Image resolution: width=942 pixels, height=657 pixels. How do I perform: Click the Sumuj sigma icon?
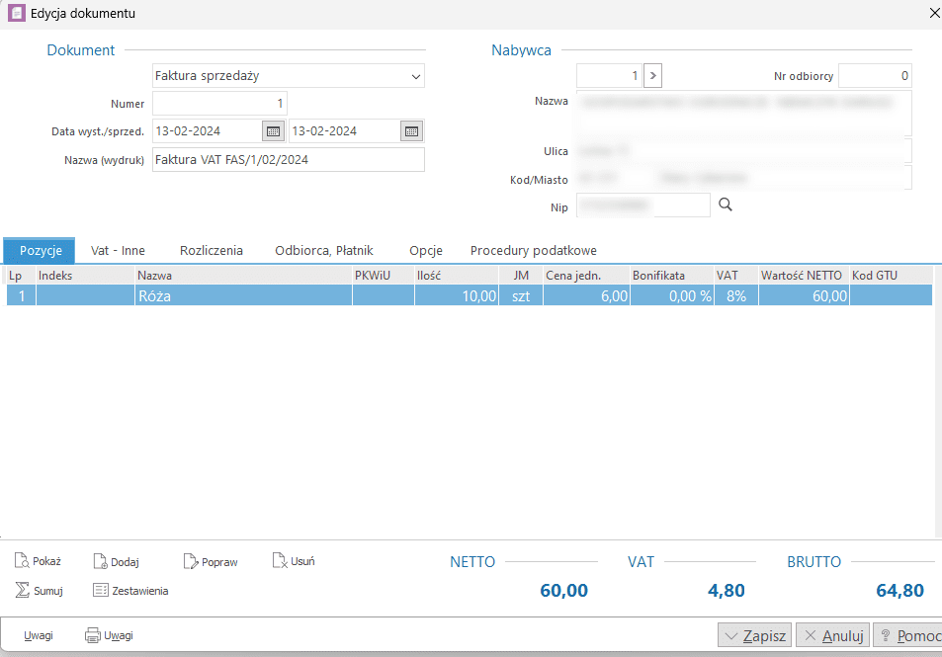click(22, 590)
